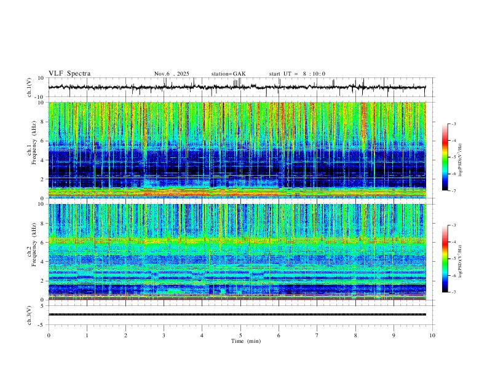This screenshot has height=376, width=487.
Task: Click the 'Time (min)' axis label
Action: (246, 341)
